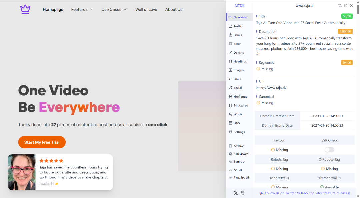Click the heather81 testimonial photo
Screen dimensions: 360x198
[x=22, y=172]
